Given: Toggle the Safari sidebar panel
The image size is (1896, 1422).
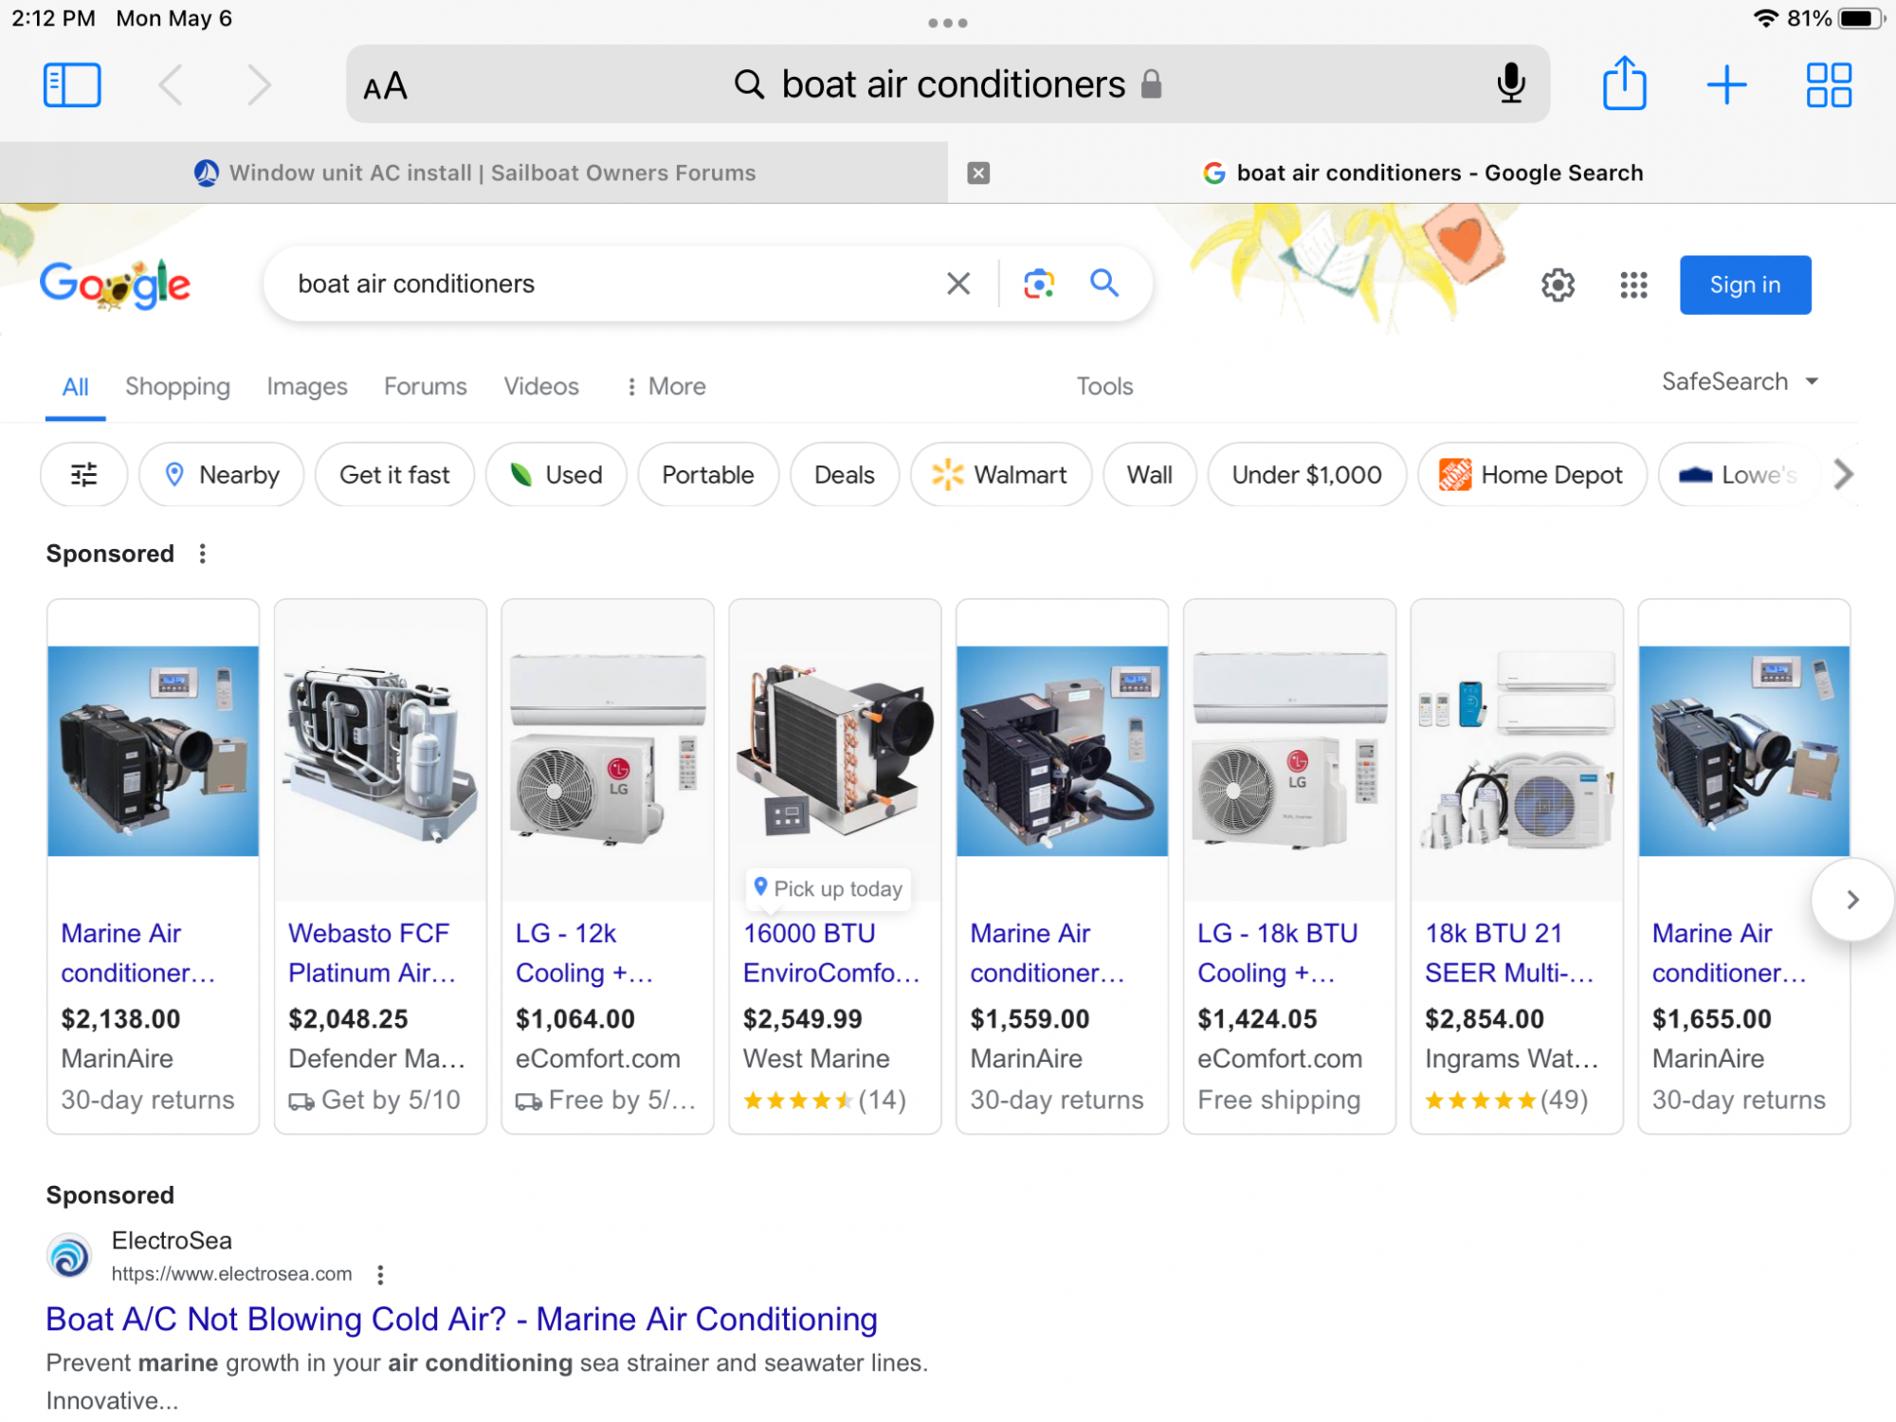Looking at the screenshot, I should [x=72, y=85].
